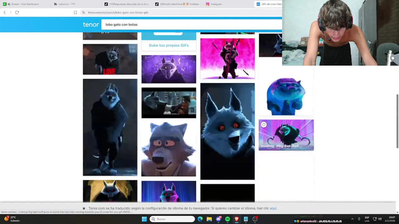Open network settings icon in system tray

click(x=375, y=219)
